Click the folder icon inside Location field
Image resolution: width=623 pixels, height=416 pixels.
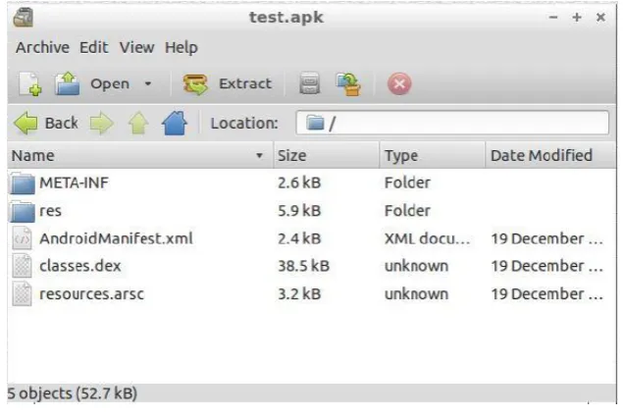click(315, 123)
